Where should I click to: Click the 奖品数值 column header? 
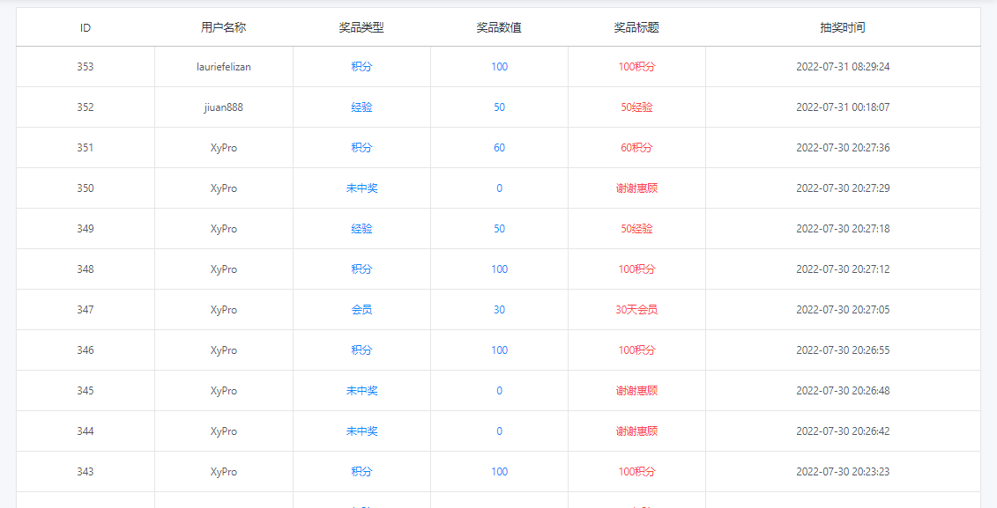(498, 26)
